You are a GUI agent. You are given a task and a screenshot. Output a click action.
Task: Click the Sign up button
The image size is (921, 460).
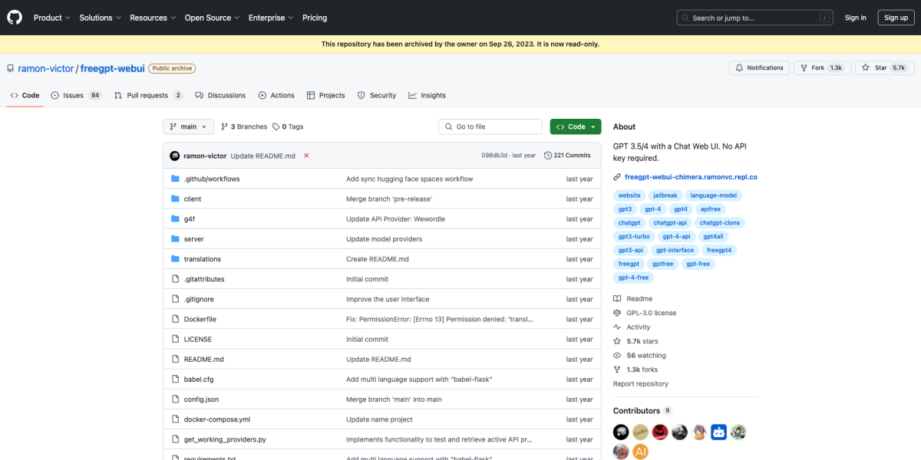click(896, 18)
